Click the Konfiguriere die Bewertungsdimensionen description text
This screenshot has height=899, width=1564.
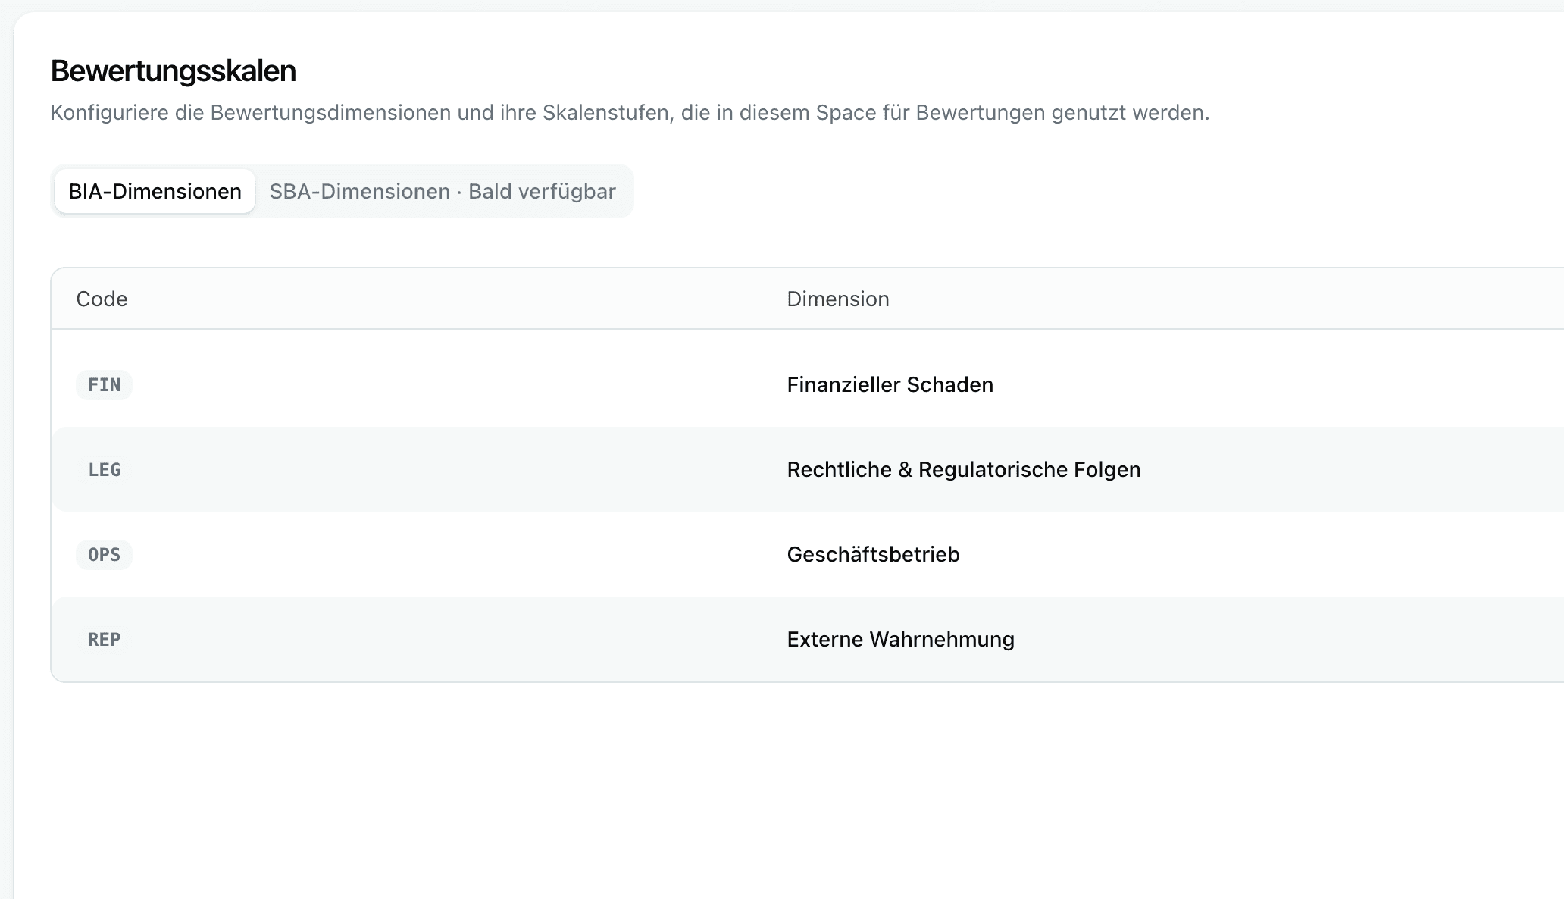630,113
